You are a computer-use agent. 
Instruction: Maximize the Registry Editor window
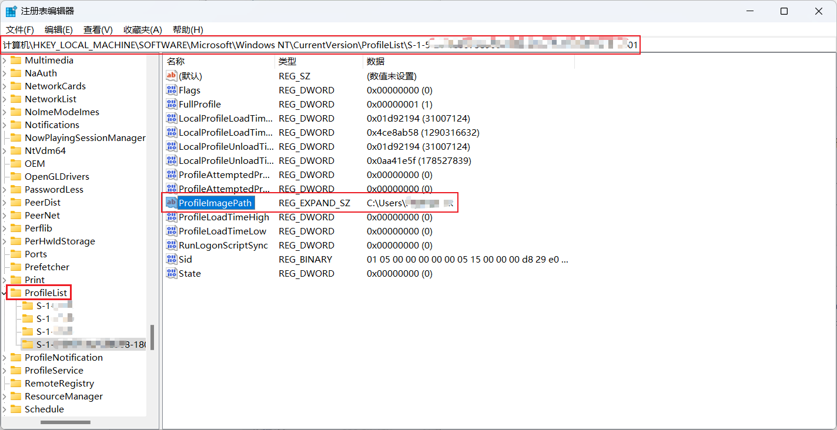784,11
